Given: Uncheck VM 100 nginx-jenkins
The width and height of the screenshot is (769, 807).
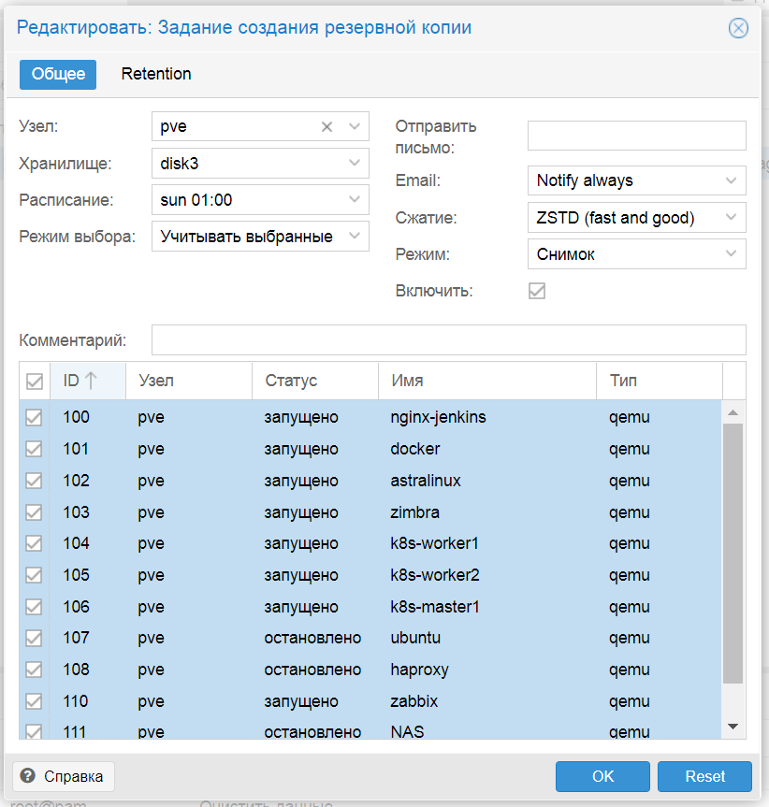Looking at the screenshot, I should point(35,418).
